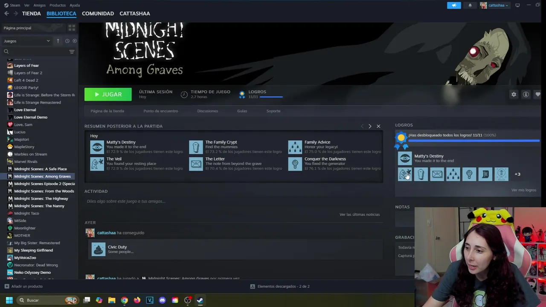Image resolution: width=546 pixels, height=307 pixels.
Task: Toggle sort order arrow next to Juegos
Action: click(58, 41)
